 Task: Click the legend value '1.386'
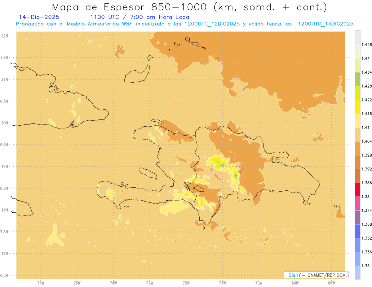(367, 183)
